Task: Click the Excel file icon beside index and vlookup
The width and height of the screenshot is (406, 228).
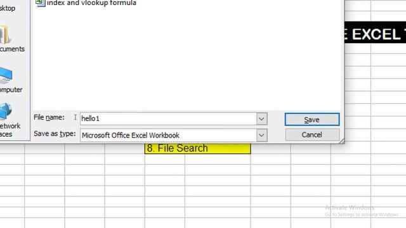Action: 41,3
